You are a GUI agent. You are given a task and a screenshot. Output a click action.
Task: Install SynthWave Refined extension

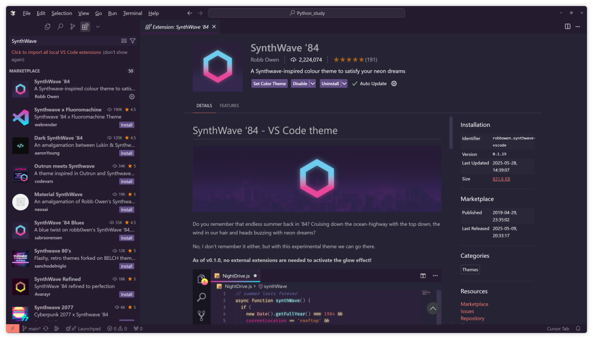(x=127, y=294)
